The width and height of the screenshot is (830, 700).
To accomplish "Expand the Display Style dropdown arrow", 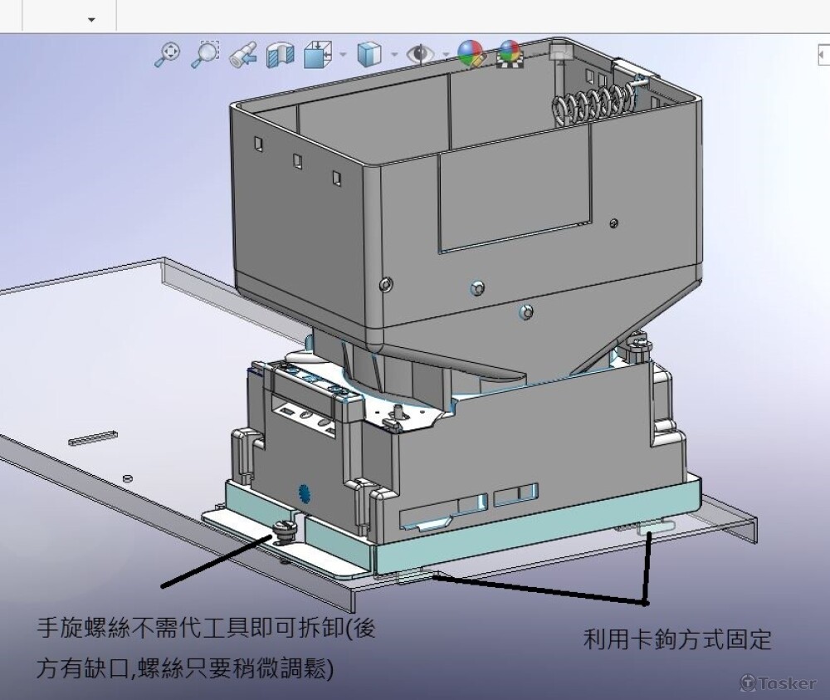I will pyautogui.click(x=393, y=54).
